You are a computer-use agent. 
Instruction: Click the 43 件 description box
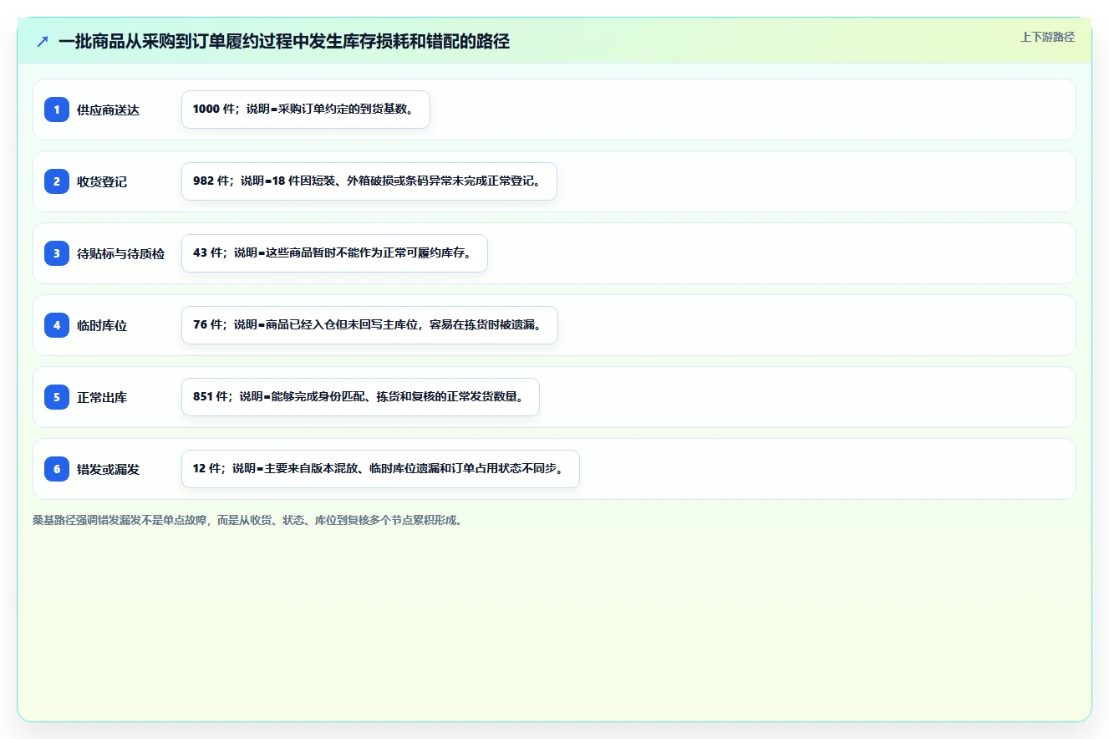pos(334,253)
